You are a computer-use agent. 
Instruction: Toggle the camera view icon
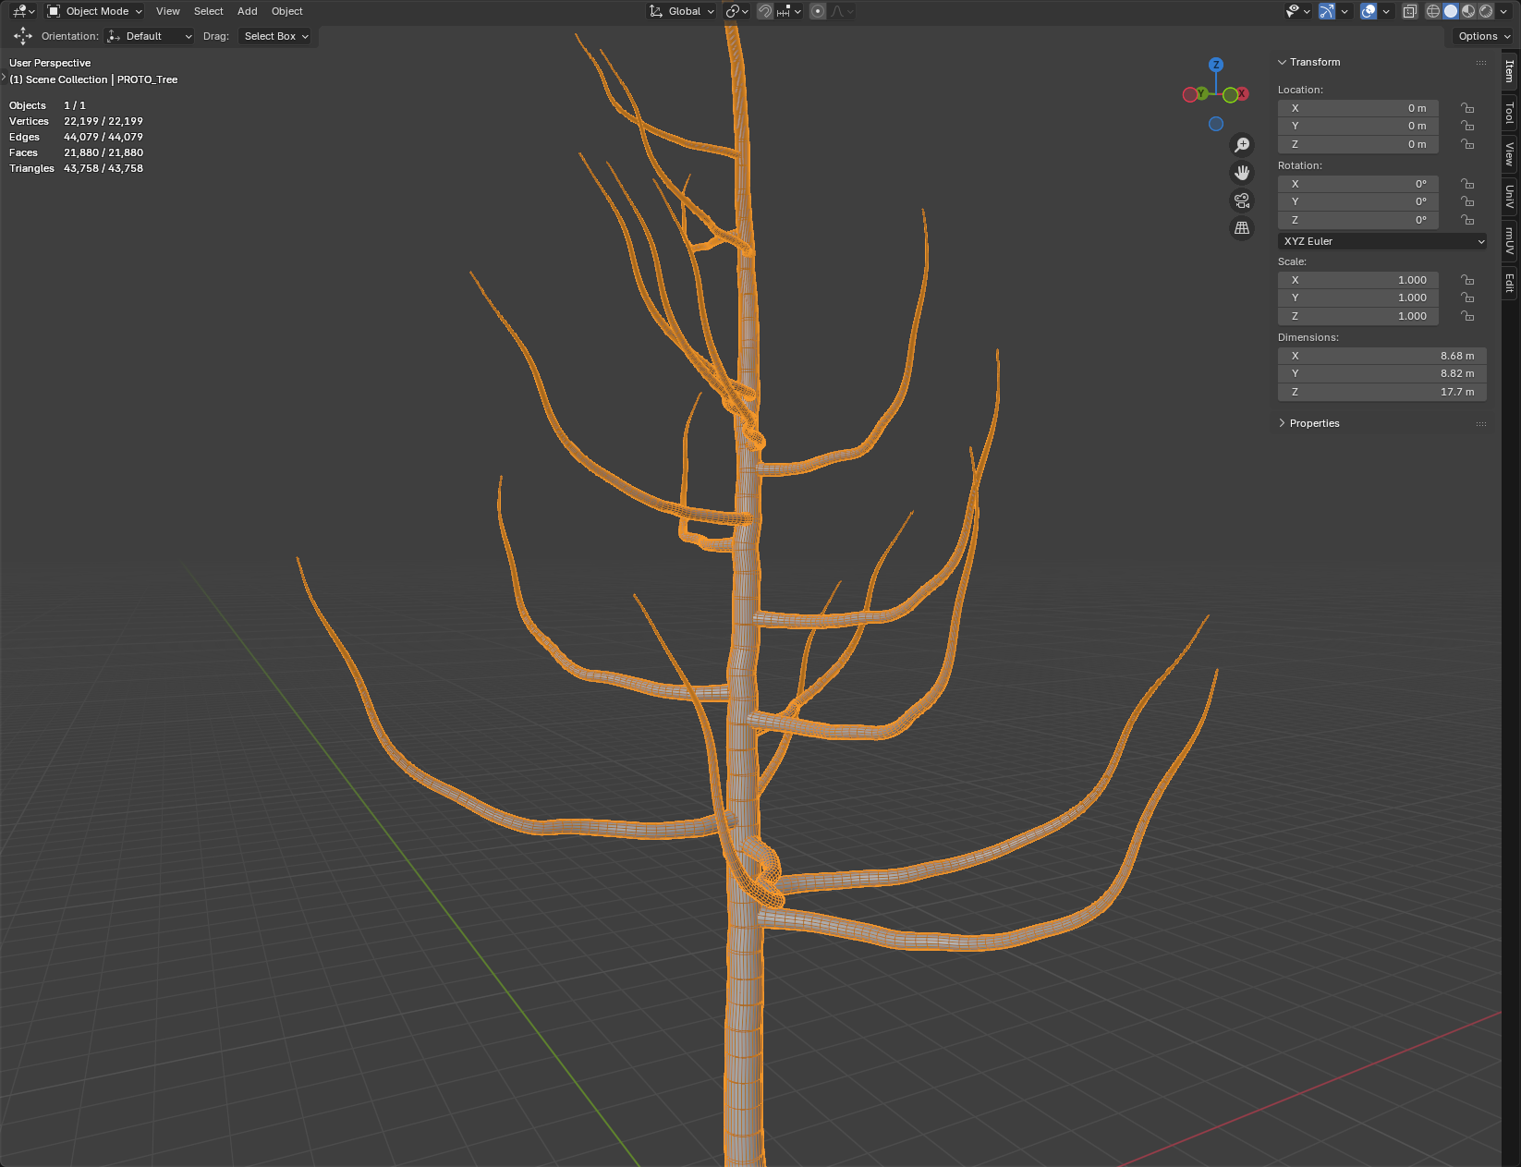point(1242,201)
